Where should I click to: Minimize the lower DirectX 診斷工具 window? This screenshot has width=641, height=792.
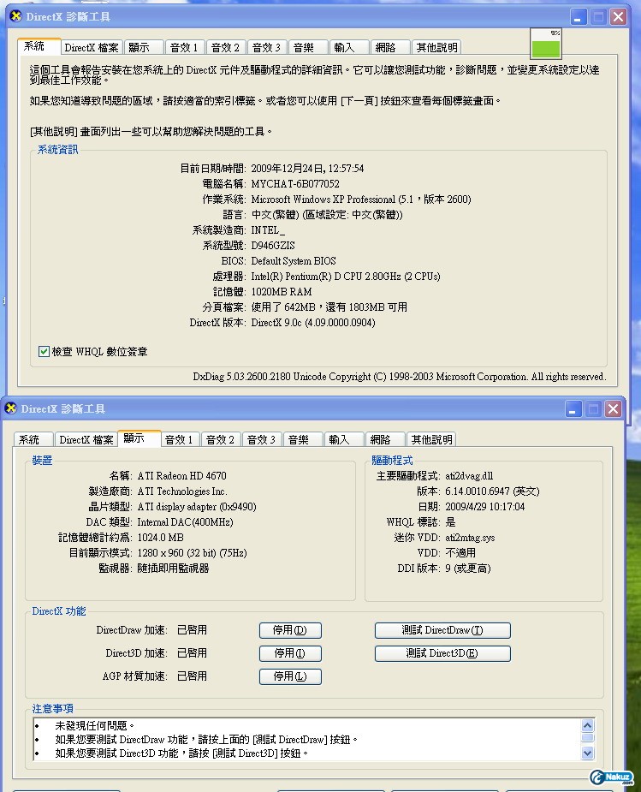pos(574,408)
